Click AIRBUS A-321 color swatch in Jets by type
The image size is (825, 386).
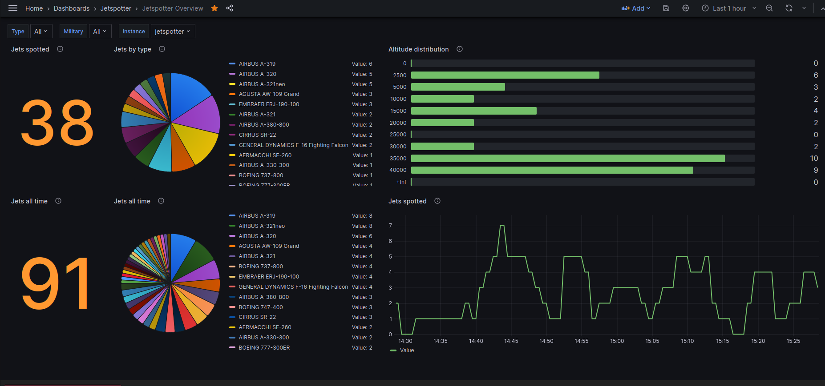pyautogui.click(x=232, y=115)
